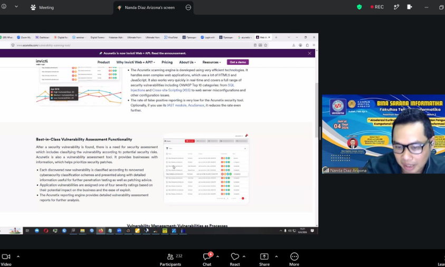Viewport: 445px width, 267px height.
Task: Click Nanda Diaz Arizona's video thumbnail
Action: point(383,134)
